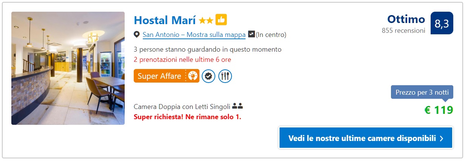Click the Super Affare orange badge
The image size is (465, 161).
point(166,76)
